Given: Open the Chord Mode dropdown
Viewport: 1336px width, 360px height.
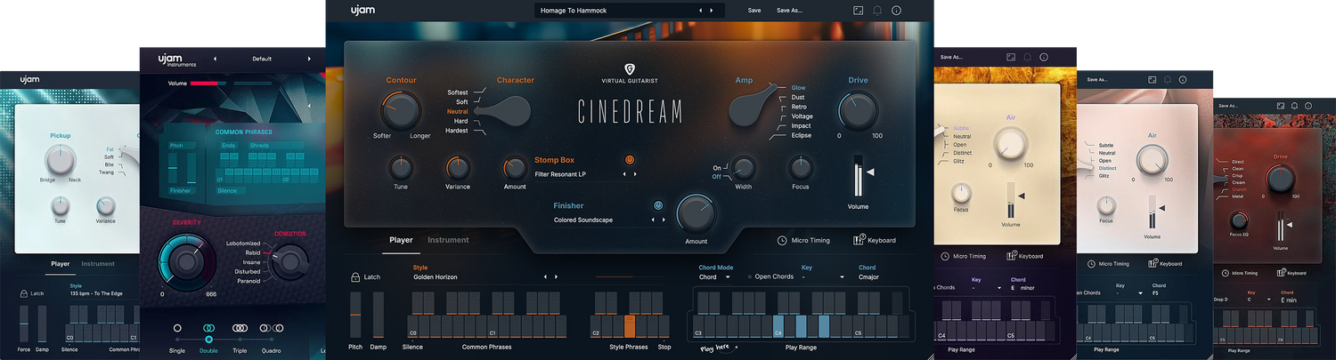Looking at the screenshot, I should tap(728, 276).
